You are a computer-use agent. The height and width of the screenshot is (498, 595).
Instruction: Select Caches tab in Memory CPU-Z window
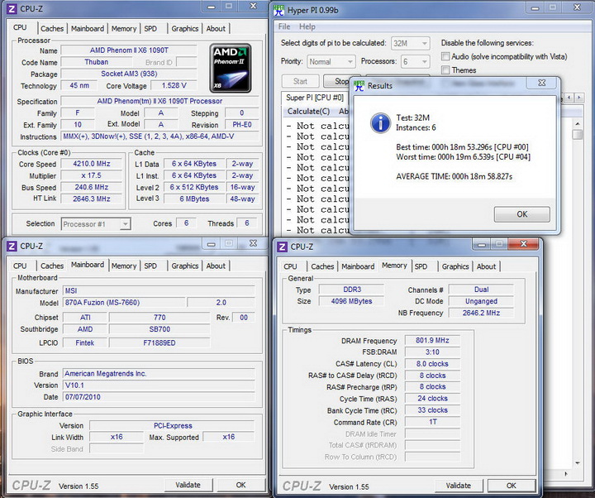click(322, 266)
